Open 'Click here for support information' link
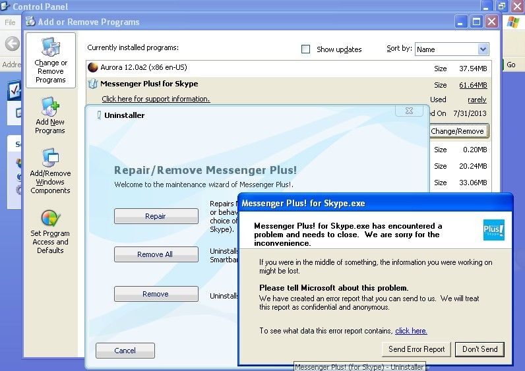The height and width of the screenshot is (371, 525). [x=156, y=99]
